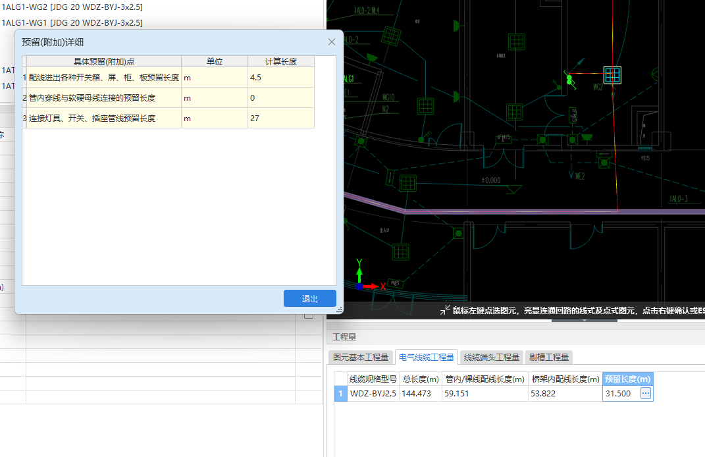Switch to the 图元基本工程量 tab

pos(361,357)
